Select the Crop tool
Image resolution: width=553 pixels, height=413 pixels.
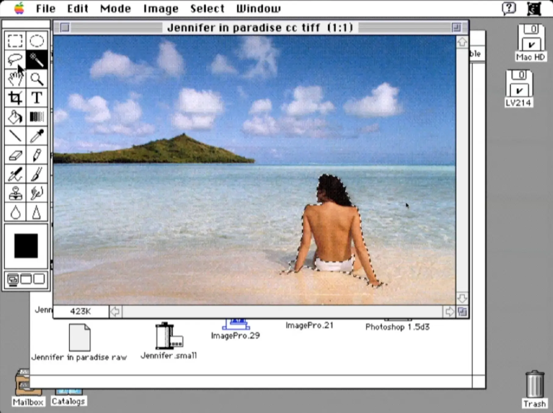coord(15,98)
